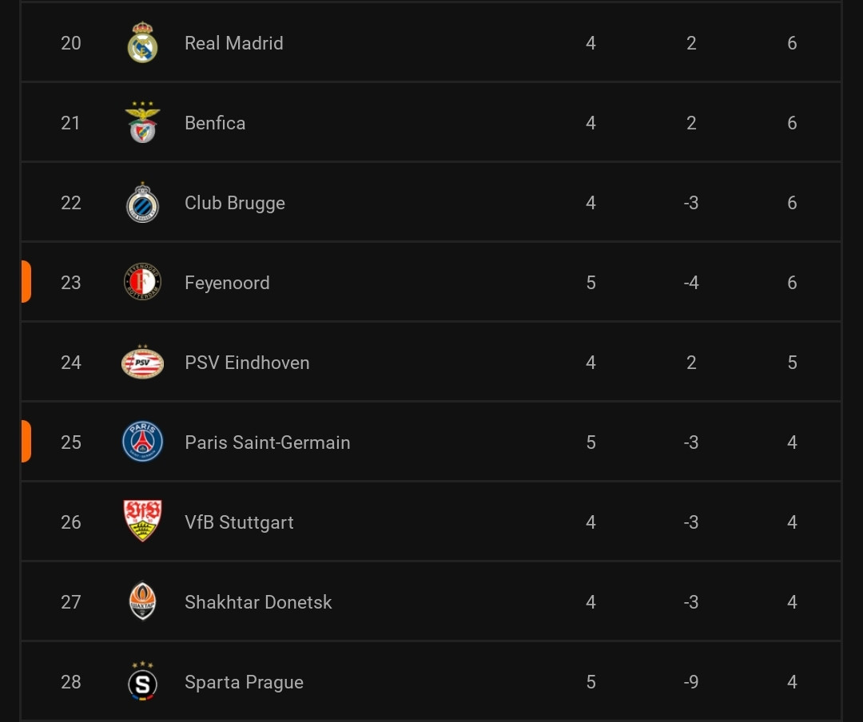The image size is (863, 722).
Task: Tap the Sparta Prague S logo
Action: click(142, 680)
